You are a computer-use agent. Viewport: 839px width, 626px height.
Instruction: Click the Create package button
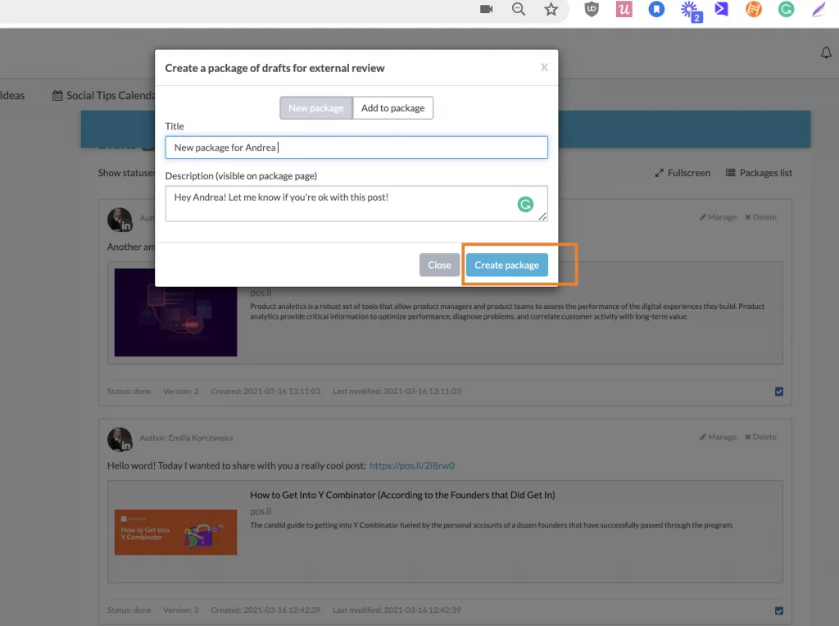(506, 265)
